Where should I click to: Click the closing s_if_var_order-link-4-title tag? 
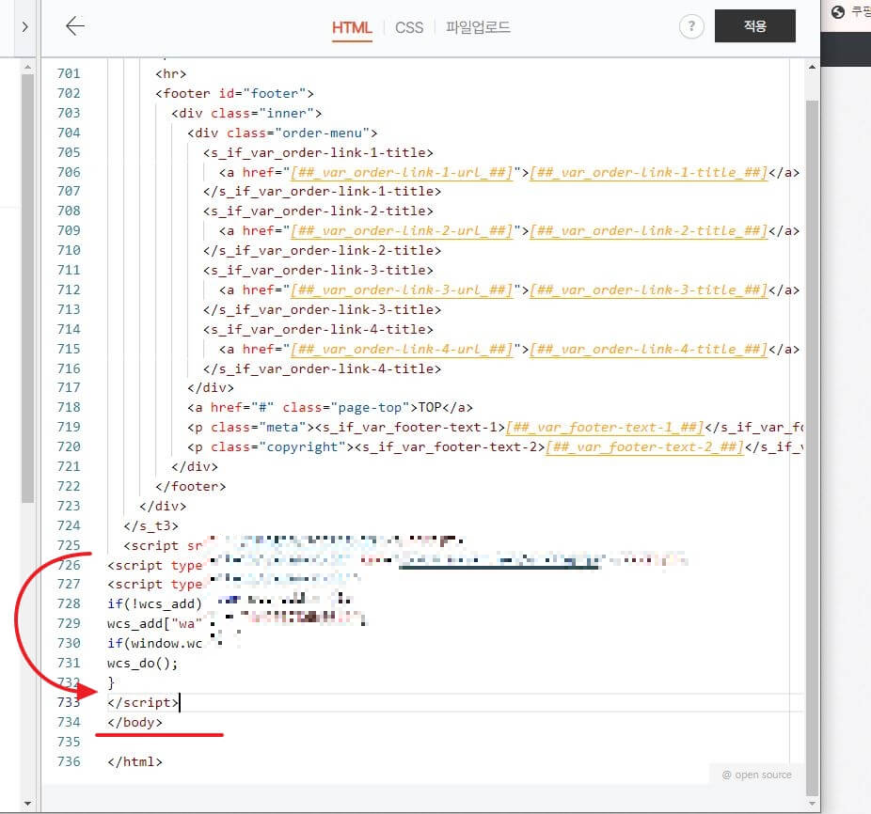[x=323, y=369]
